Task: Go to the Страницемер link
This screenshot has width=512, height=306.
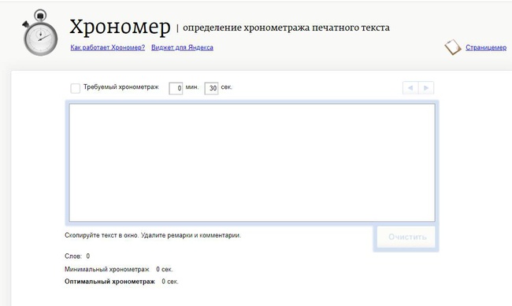Action: click(486, 47)
